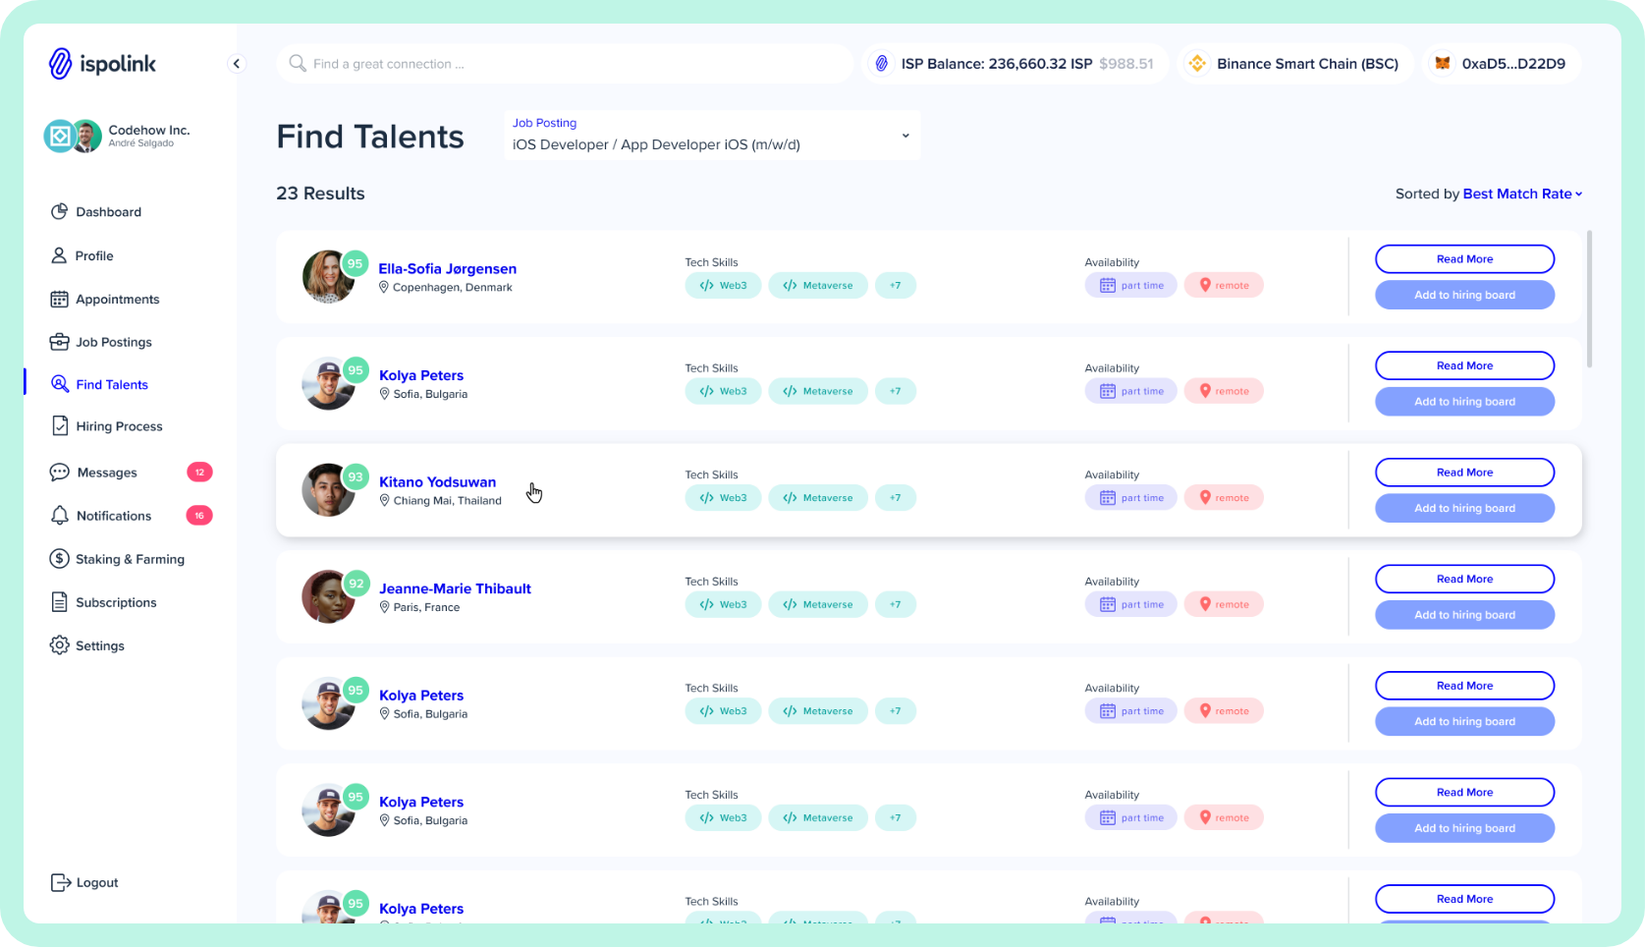Collapse the sidebar with the arrow button
Screen dimensions: 1645x948
(236, 64)
